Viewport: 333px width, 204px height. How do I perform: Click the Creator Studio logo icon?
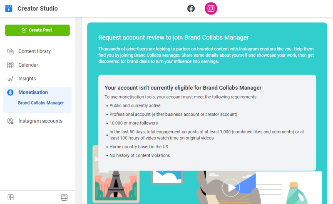[x=9, y=8]
